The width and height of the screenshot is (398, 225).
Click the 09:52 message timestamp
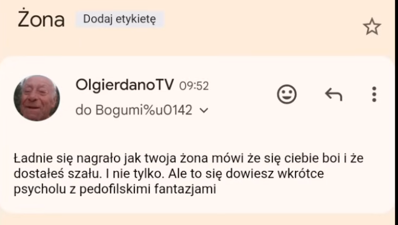[x=194, y=86]
